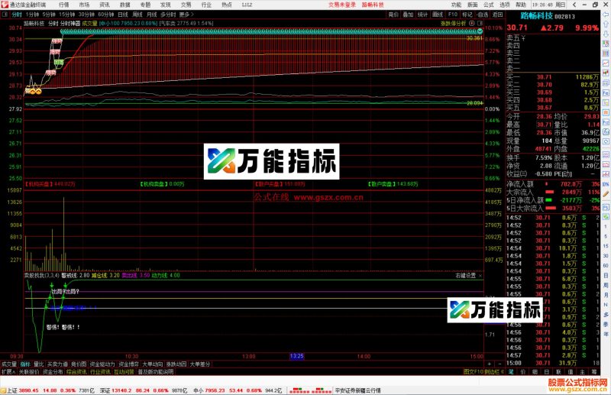611x395 pixels.
Task: Open the 选项 menu
Action: [x=505, y=5]
